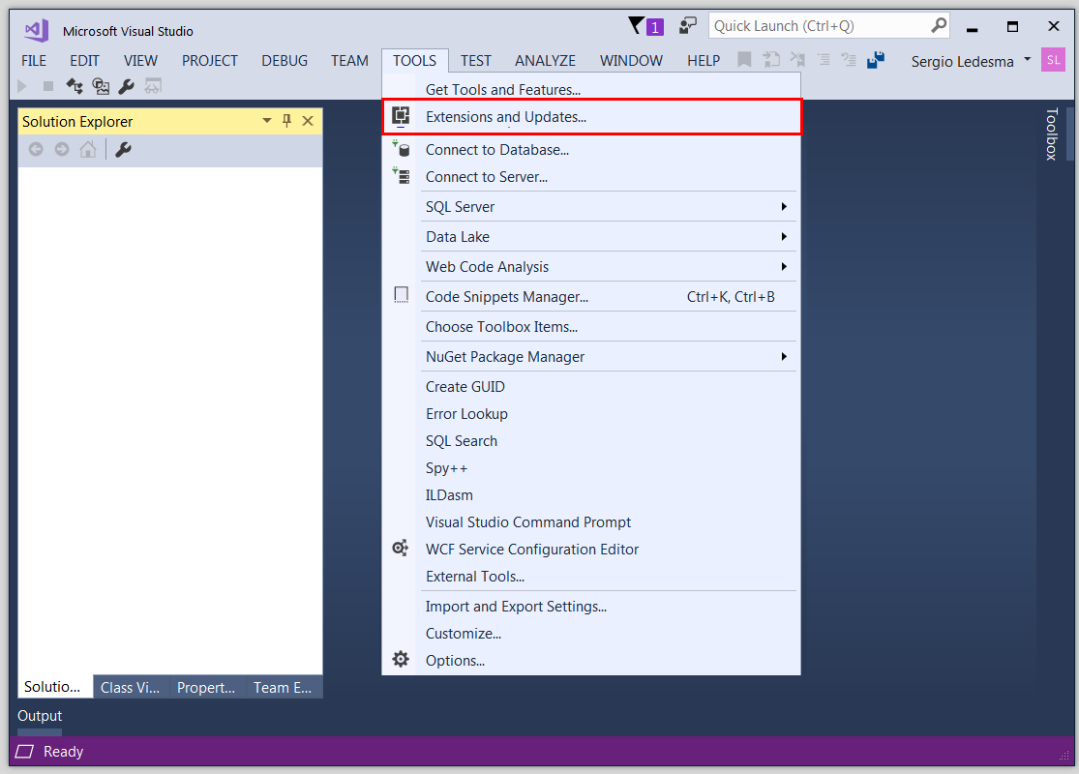This screenshot has height=774, width=1079.
Task: Click the Quick Launch search magnifier
Action: (939, 25)
